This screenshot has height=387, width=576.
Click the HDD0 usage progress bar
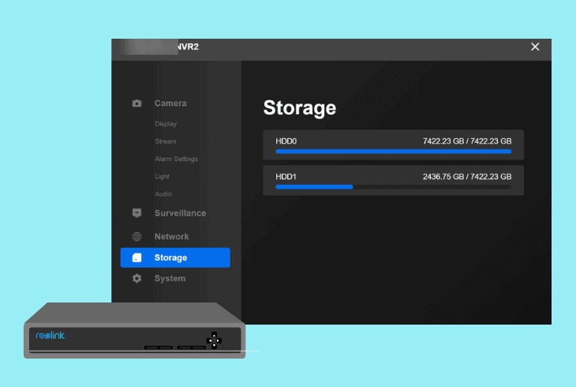[x=394, y=151]
